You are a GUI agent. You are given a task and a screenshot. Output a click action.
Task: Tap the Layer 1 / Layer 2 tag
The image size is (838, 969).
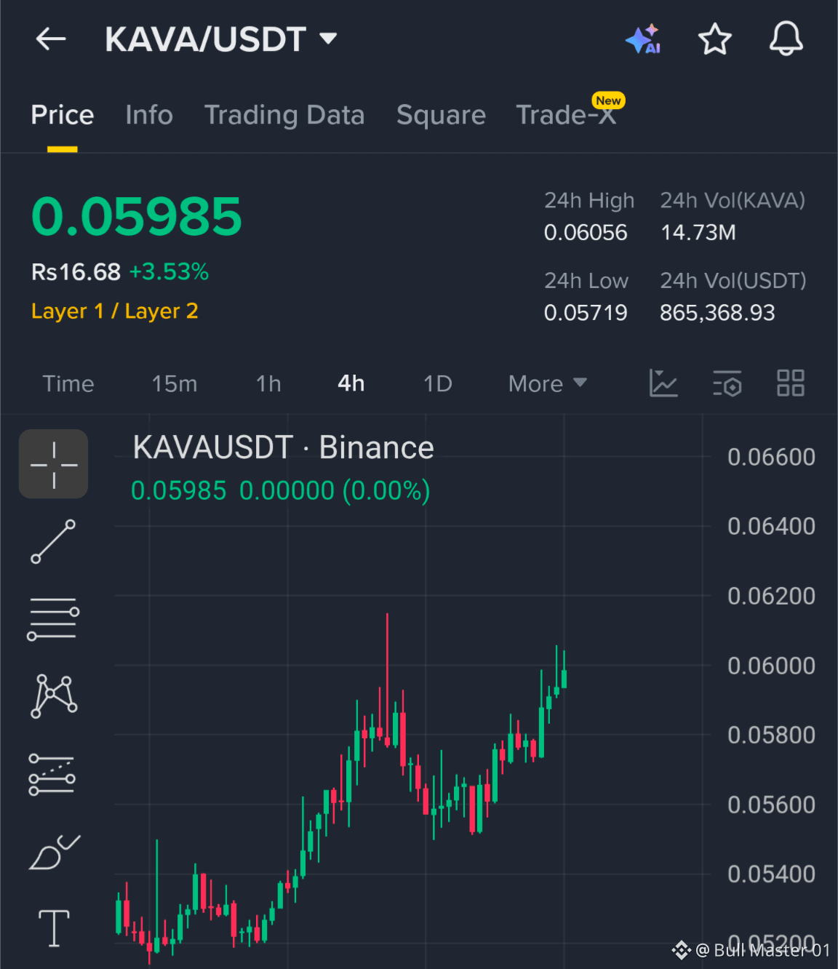[115, 311]
